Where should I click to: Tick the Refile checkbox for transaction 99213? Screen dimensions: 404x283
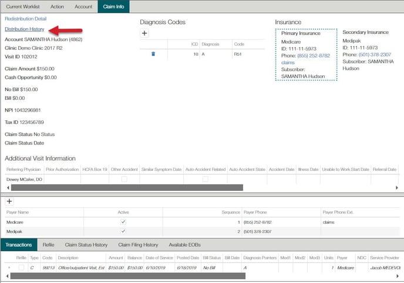point(22,267)
